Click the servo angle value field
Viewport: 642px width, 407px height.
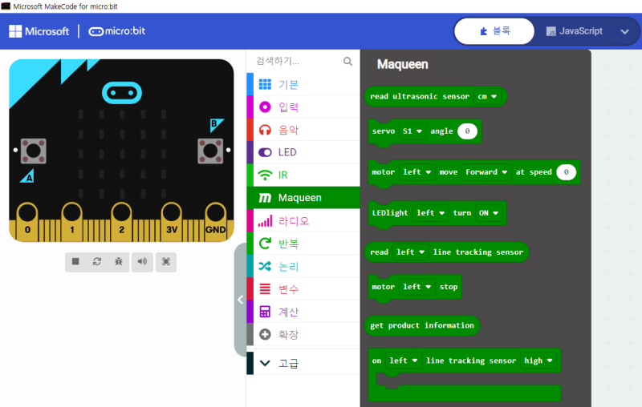tap(467, 131)
